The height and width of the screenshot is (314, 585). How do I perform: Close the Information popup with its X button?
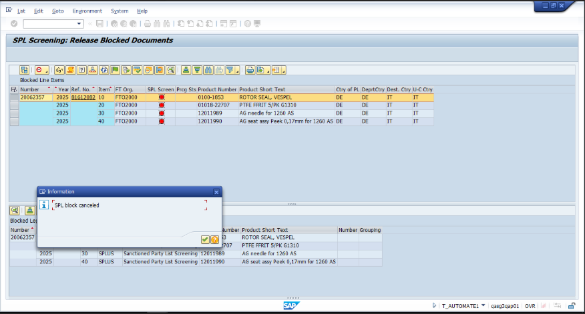point(216,192)
